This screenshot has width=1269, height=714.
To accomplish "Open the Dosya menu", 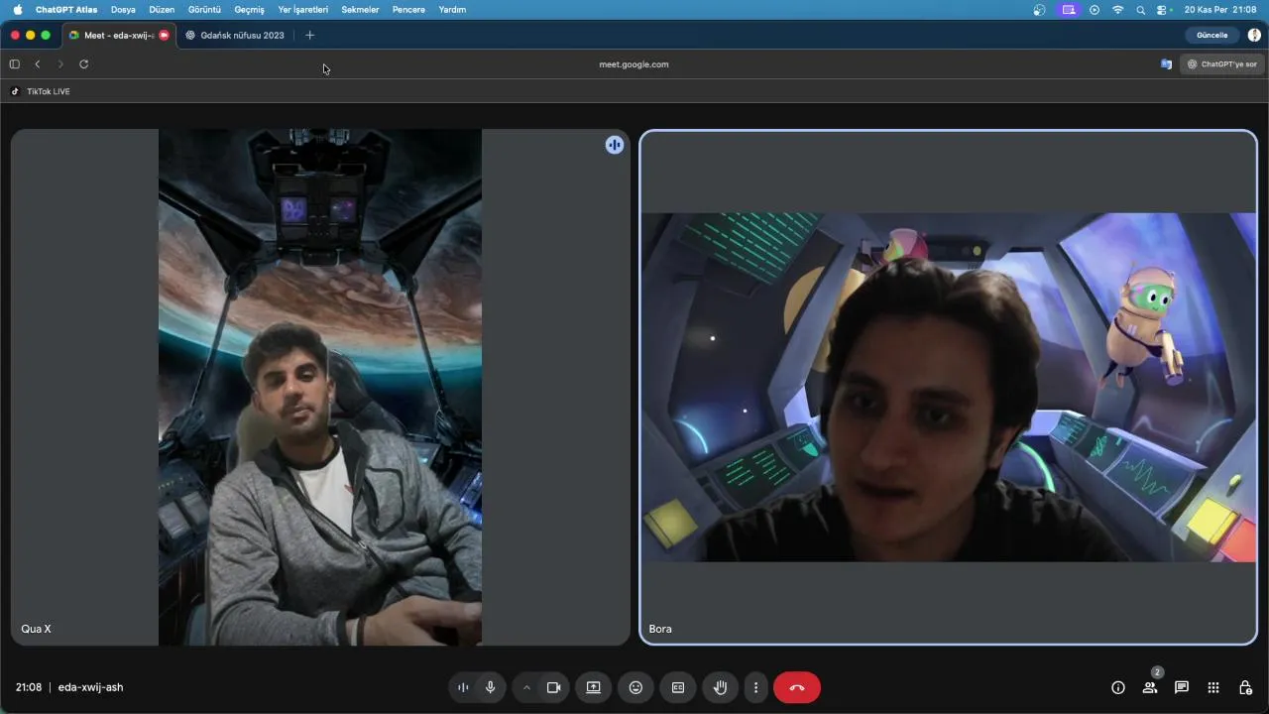I will [123, 10].
